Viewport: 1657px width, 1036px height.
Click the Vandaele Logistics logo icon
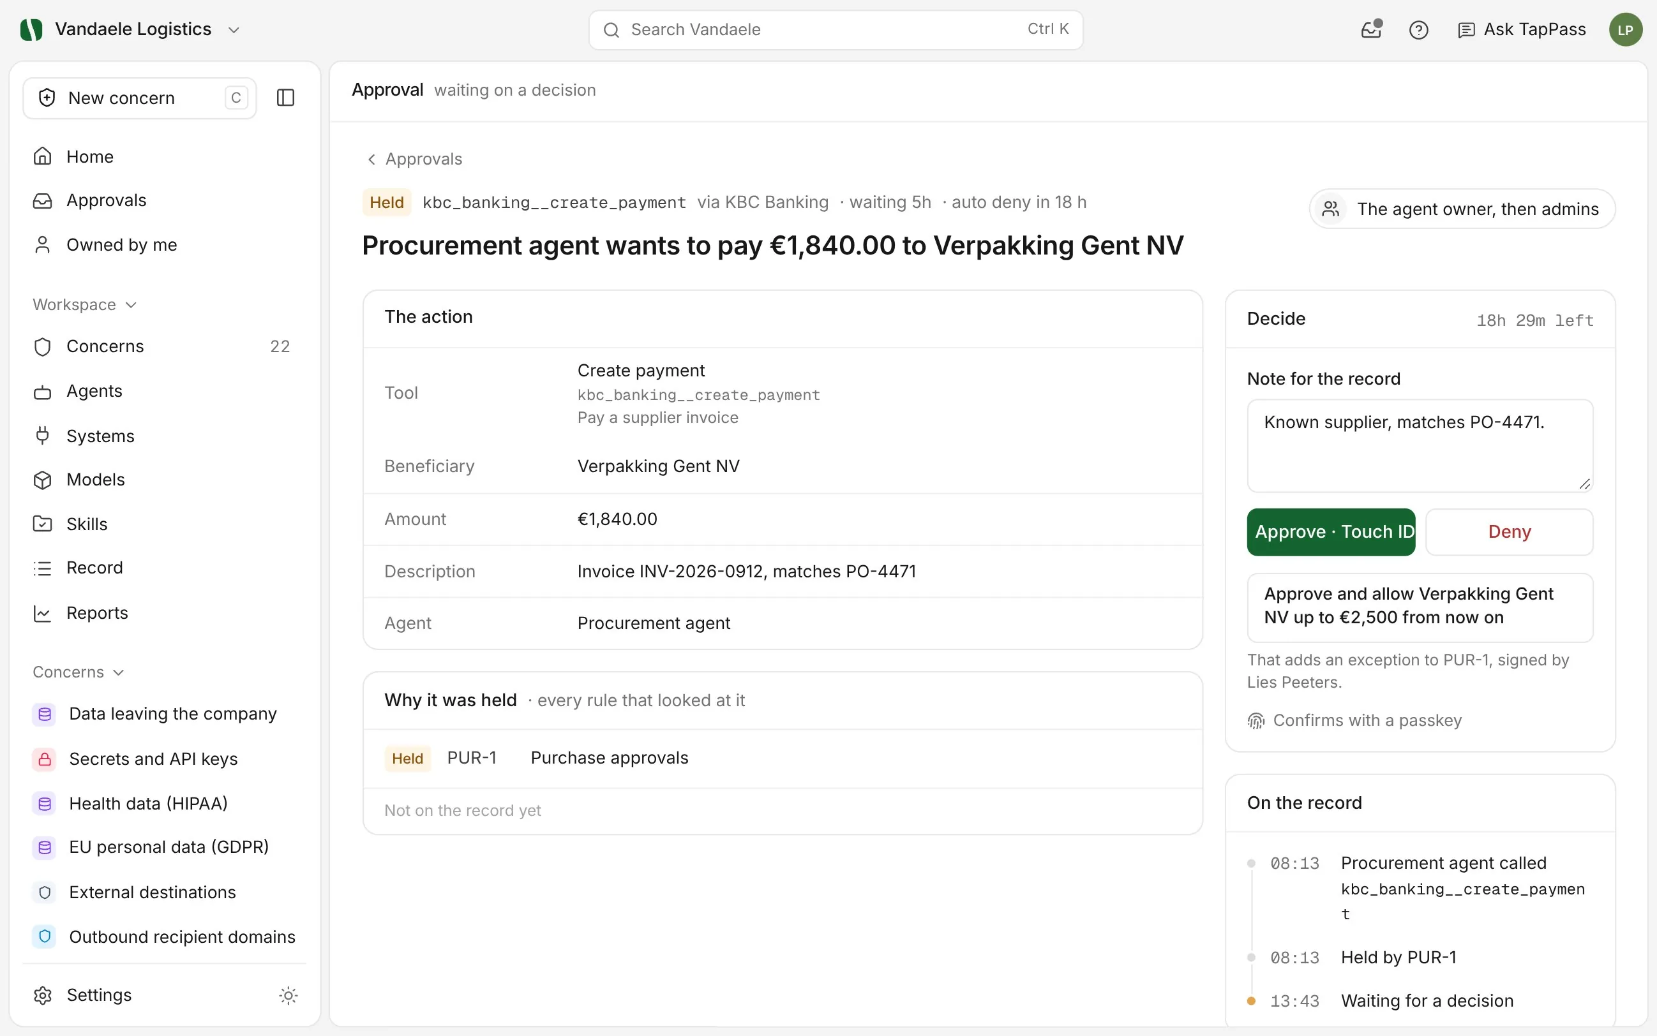point(31,29)
